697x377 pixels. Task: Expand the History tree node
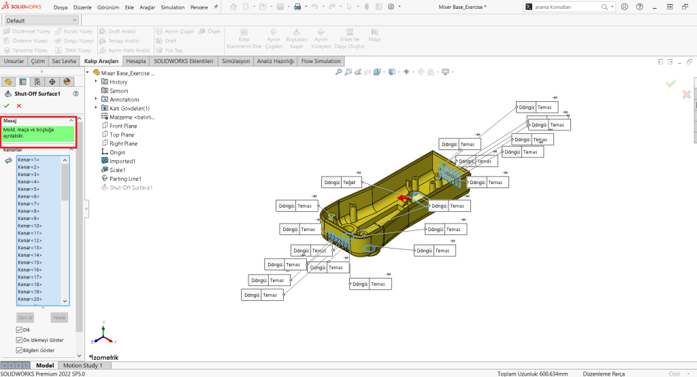(96, 82)
